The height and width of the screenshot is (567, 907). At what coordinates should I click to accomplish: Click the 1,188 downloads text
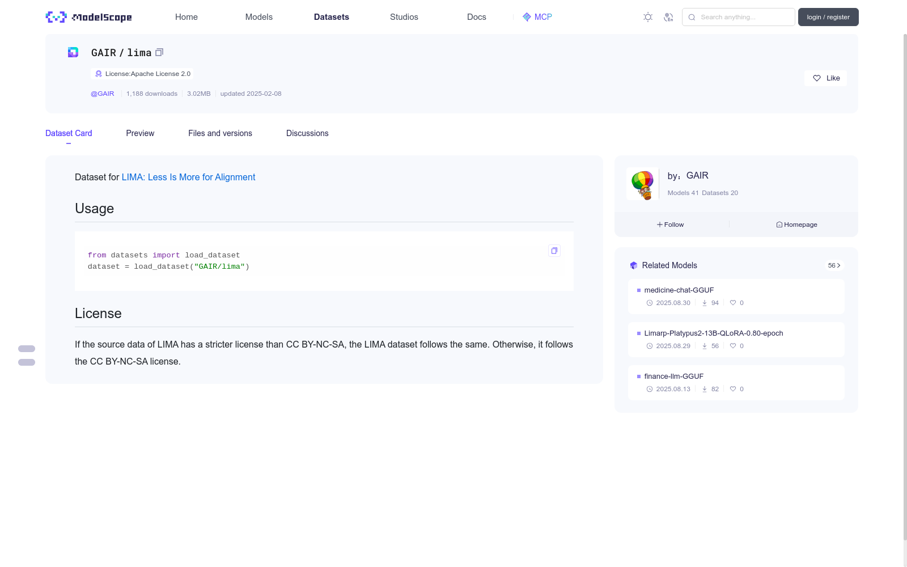[152, 94]
